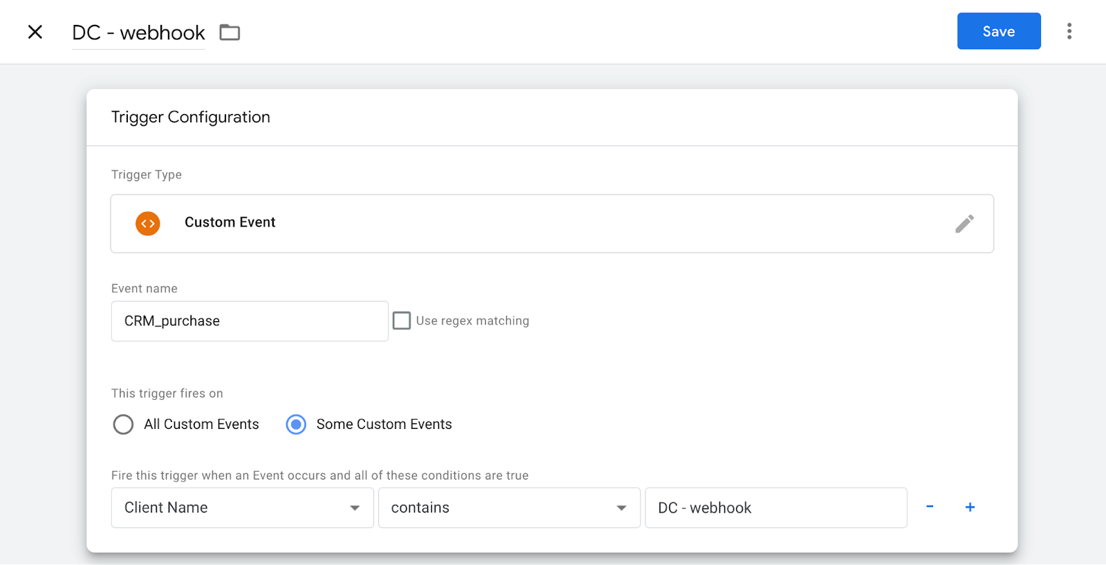Click the orange Custom Event icon
The width and height of the screenshot is (1106, 565).
(148, 224)
